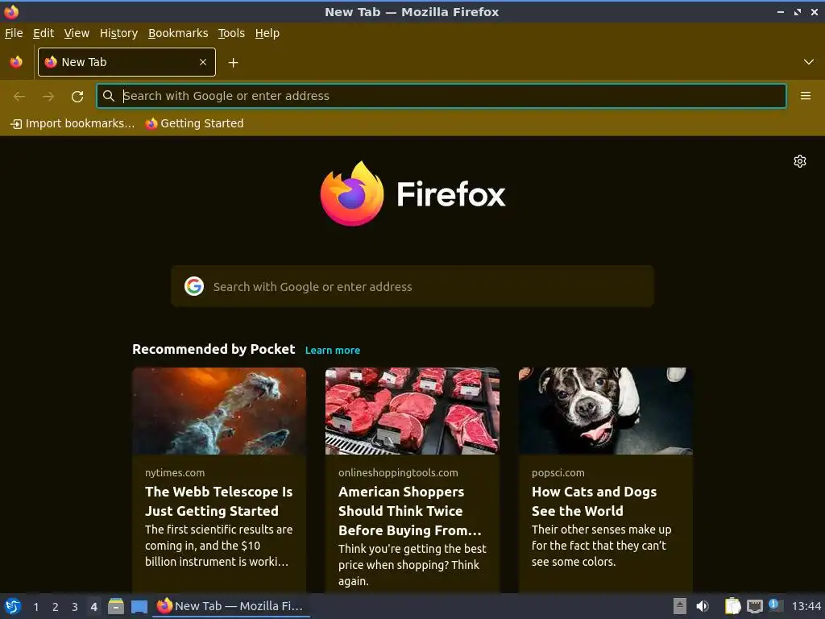This screenshot has width=825, height=619.
Task: Click the onlineshoppingtools.com source label
Action: (x=398, y=472)
